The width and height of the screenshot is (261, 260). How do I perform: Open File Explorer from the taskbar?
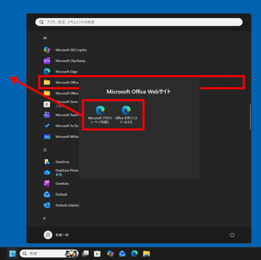pyautogui.click(x=147, y=254)
